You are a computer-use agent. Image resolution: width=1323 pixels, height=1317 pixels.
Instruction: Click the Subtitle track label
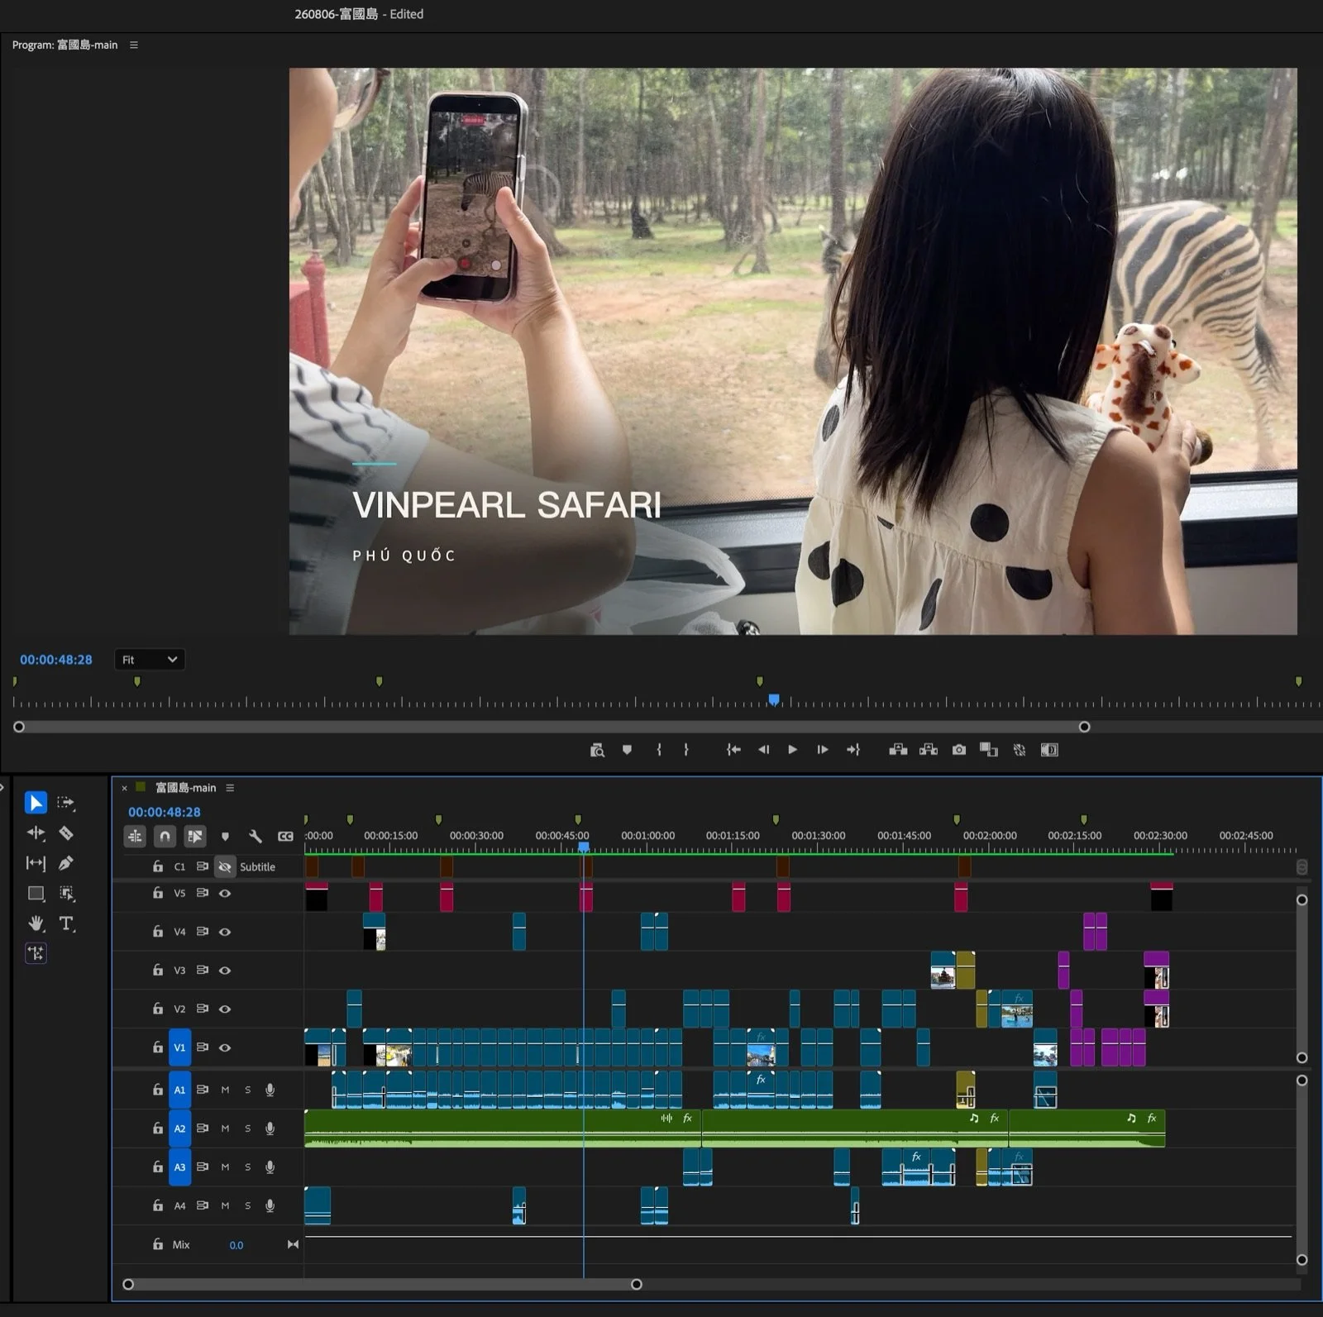point(257,866)
